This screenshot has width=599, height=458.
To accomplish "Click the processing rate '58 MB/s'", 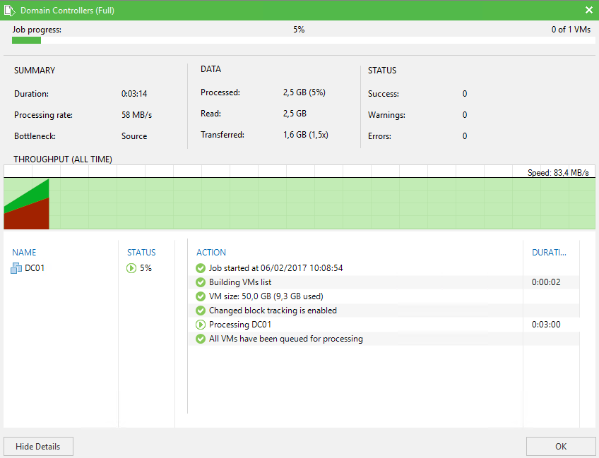I will pos(137,115).
